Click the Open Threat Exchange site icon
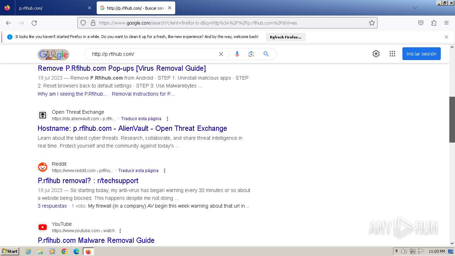This screenshot has height=256, width=455. (43, 115)
